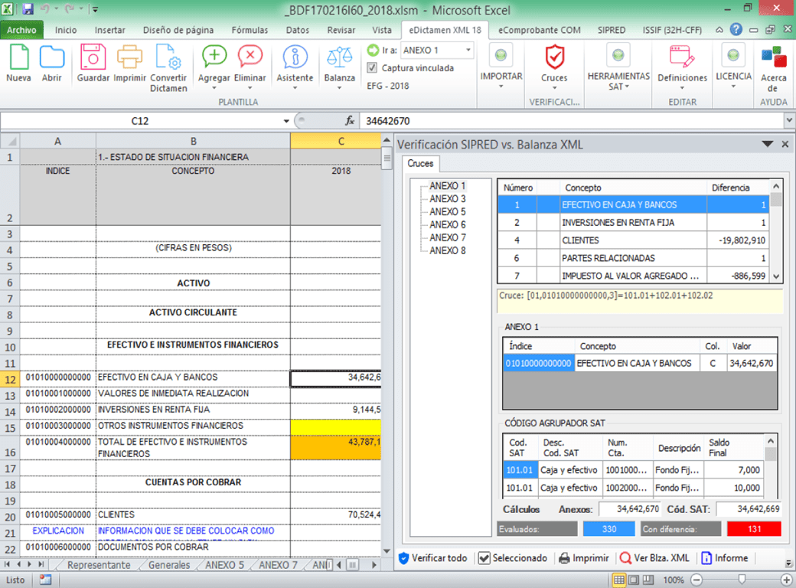Close the Verificación SIPRED pane
The height and width of the screenshot is (588, 796).
[785, 144]
